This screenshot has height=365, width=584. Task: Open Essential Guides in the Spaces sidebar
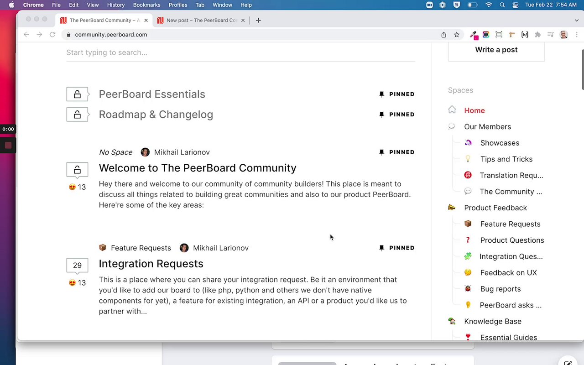click(x=509, y=338)
